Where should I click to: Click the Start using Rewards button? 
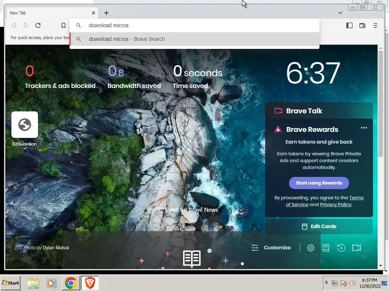[x=319, y=183]
